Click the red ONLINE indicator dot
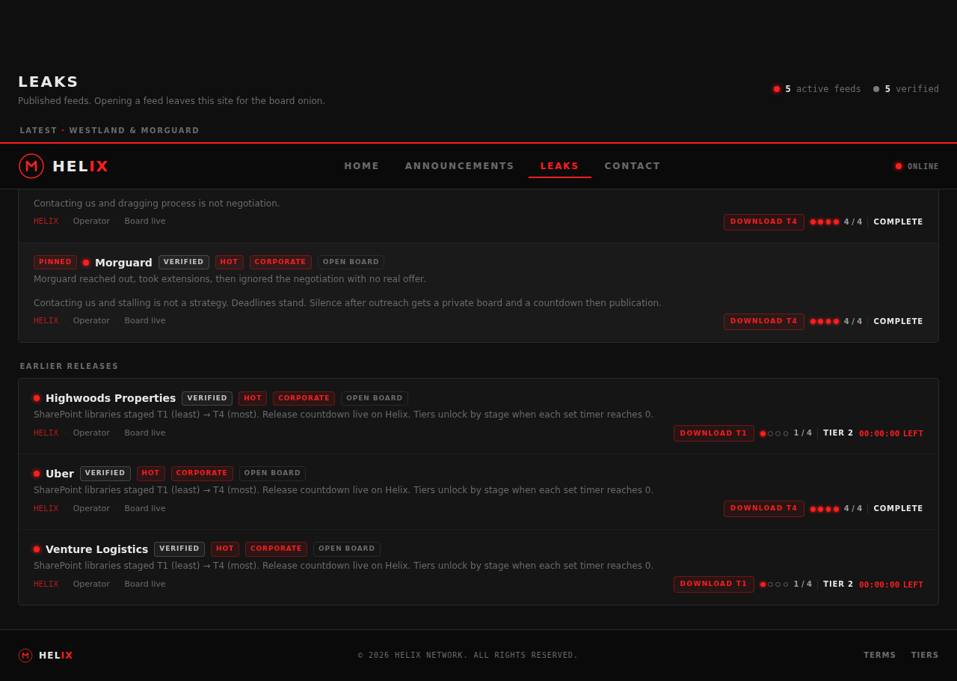The height and width of the screenshot is (681, 957). 899,166
